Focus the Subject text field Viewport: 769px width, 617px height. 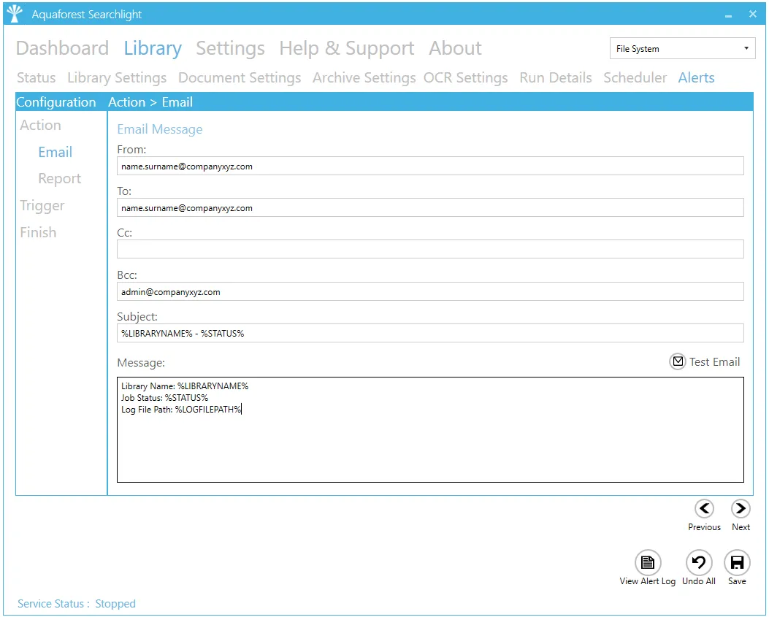click(430, 334)
